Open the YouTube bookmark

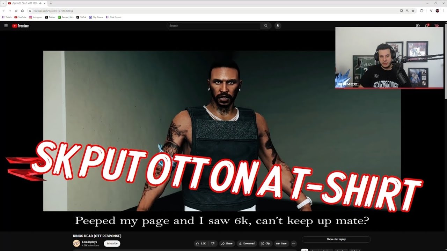(20, 17)
